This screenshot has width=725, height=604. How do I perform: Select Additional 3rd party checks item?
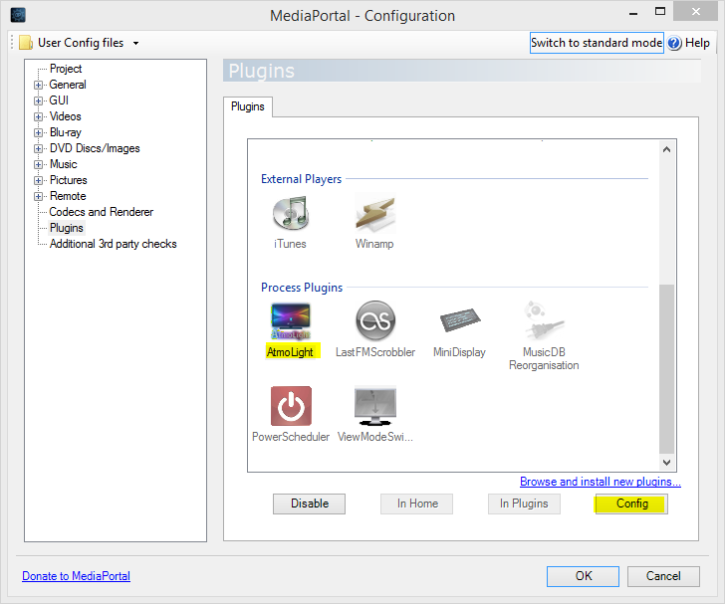tap(113, 244)
